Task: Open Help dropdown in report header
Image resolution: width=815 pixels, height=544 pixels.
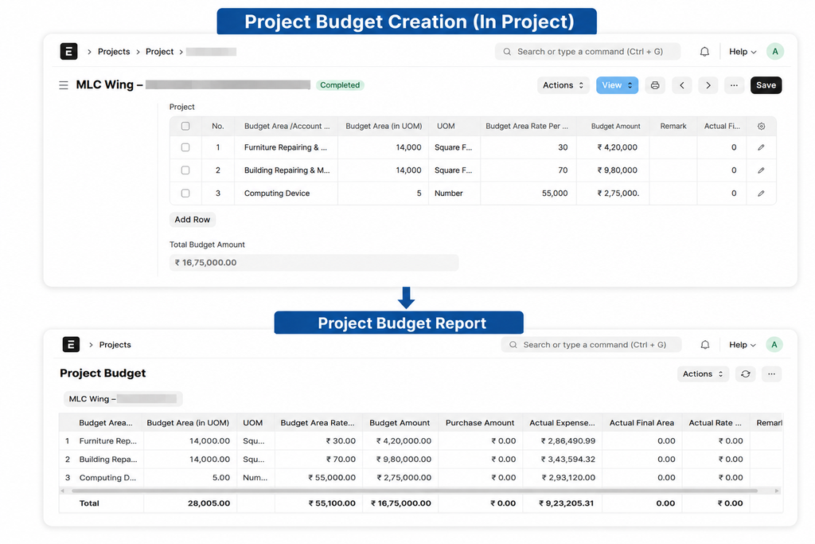Action: [x=743, y=345]
